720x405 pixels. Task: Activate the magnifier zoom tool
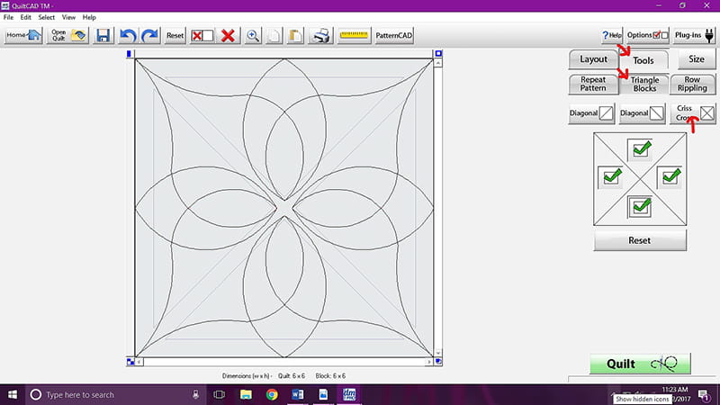[254, 36]
